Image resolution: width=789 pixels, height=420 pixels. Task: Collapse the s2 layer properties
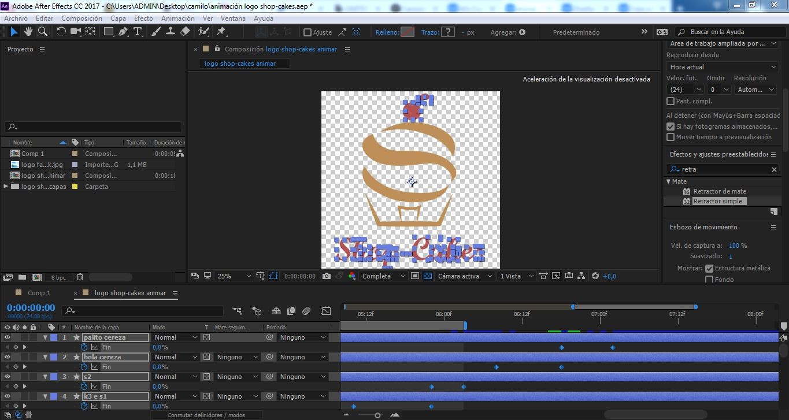click(x=45, y=377)
